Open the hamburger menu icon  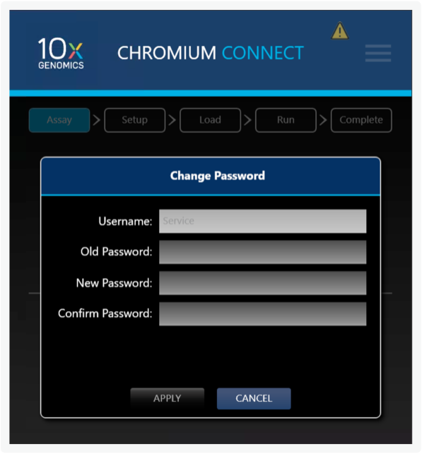click(378, 53)
